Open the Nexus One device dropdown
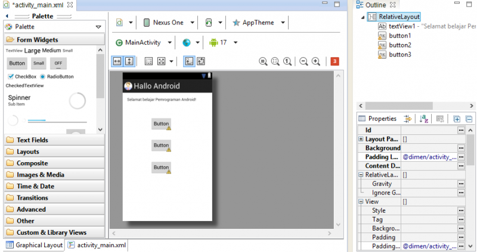 point(192,23)
